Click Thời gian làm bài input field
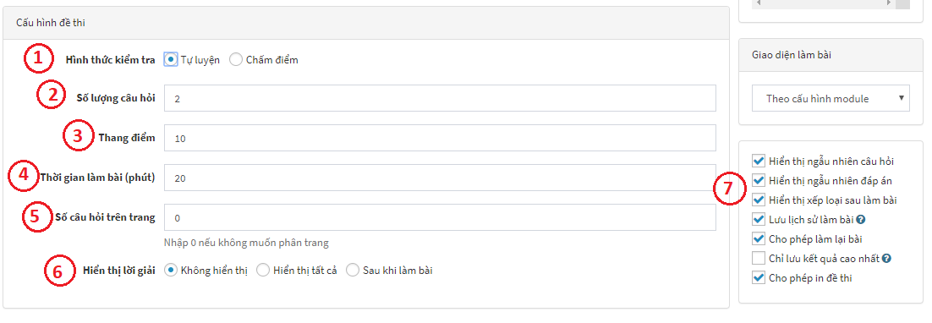This screenshot has width=932, height=323. pos(440,178)
